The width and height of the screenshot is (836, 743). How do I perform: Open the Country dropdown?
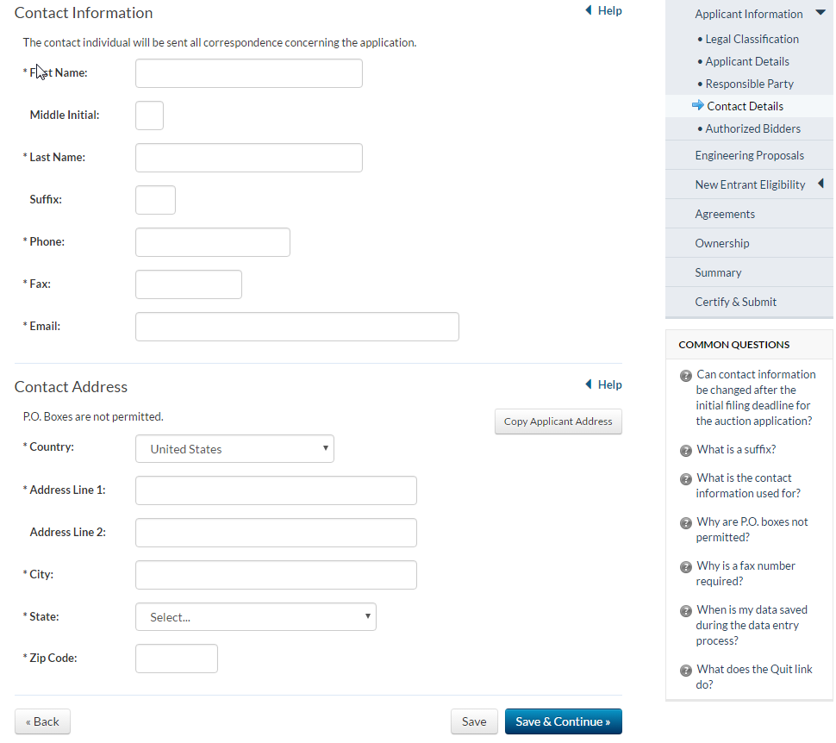(234, 449)
